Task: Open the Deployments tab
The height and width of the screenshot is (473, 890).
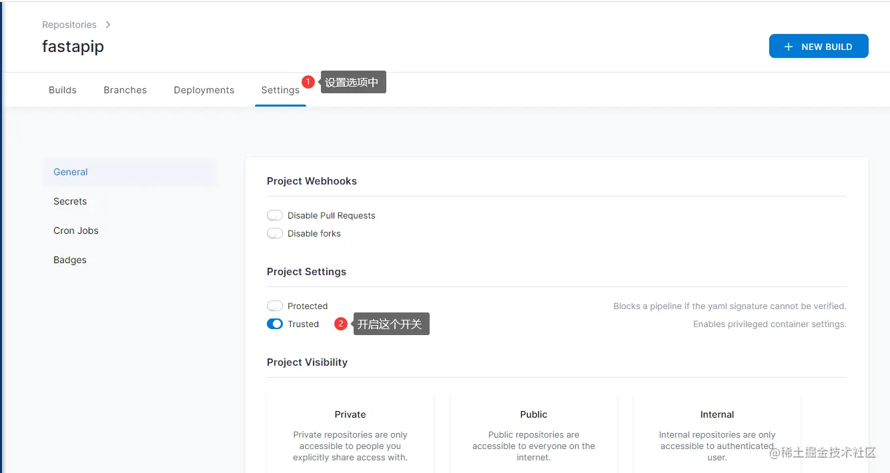Action: 204,90
